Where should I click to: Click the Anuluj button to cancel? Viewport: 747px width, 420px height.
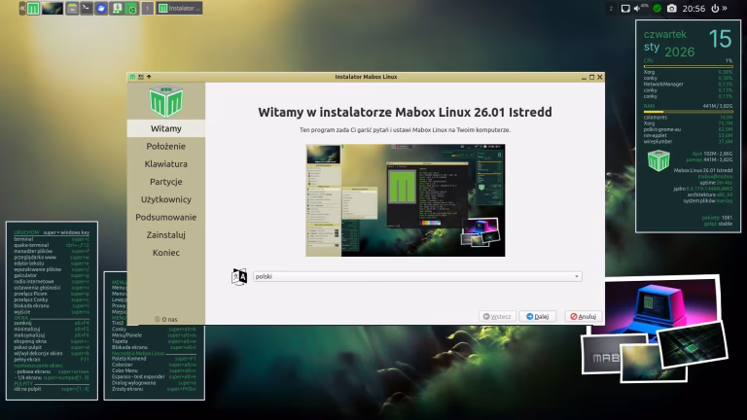584,316
